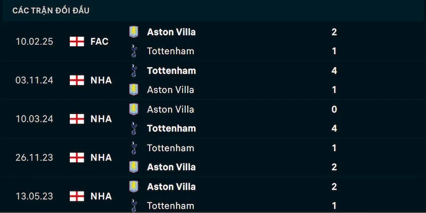
Task: Open NHA league link for 10.03.24
Action: click(101, 119)
